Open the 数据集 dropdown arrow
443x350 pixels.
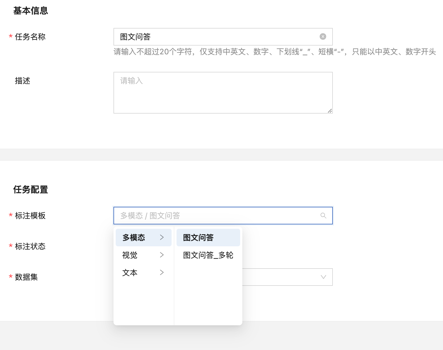[x=323, y=277]
